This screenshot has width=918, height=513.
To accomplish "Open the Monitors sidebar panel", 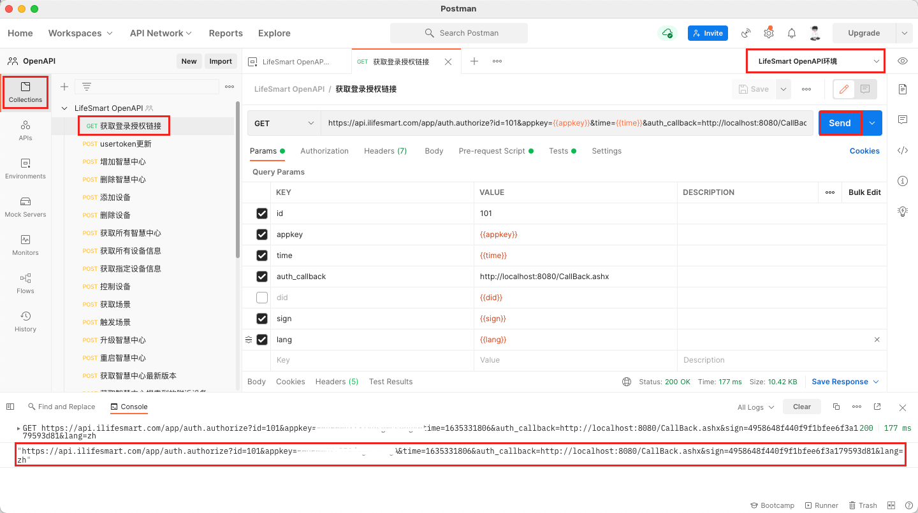I will click(25, 245).
